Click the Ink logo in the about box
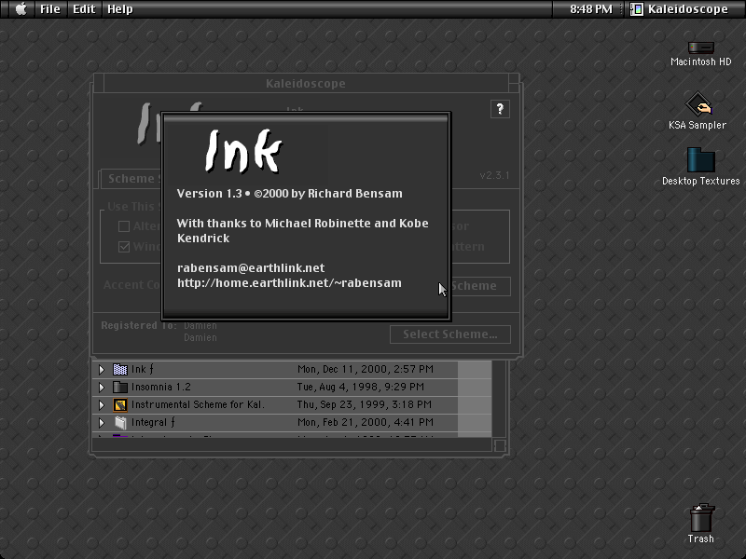Viewport: 746px width, 559px height. pos(243,151)
